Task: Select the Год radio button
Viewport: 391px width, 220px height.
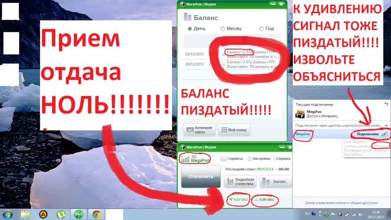Action: pyautogui.click(x=262, y=29)
